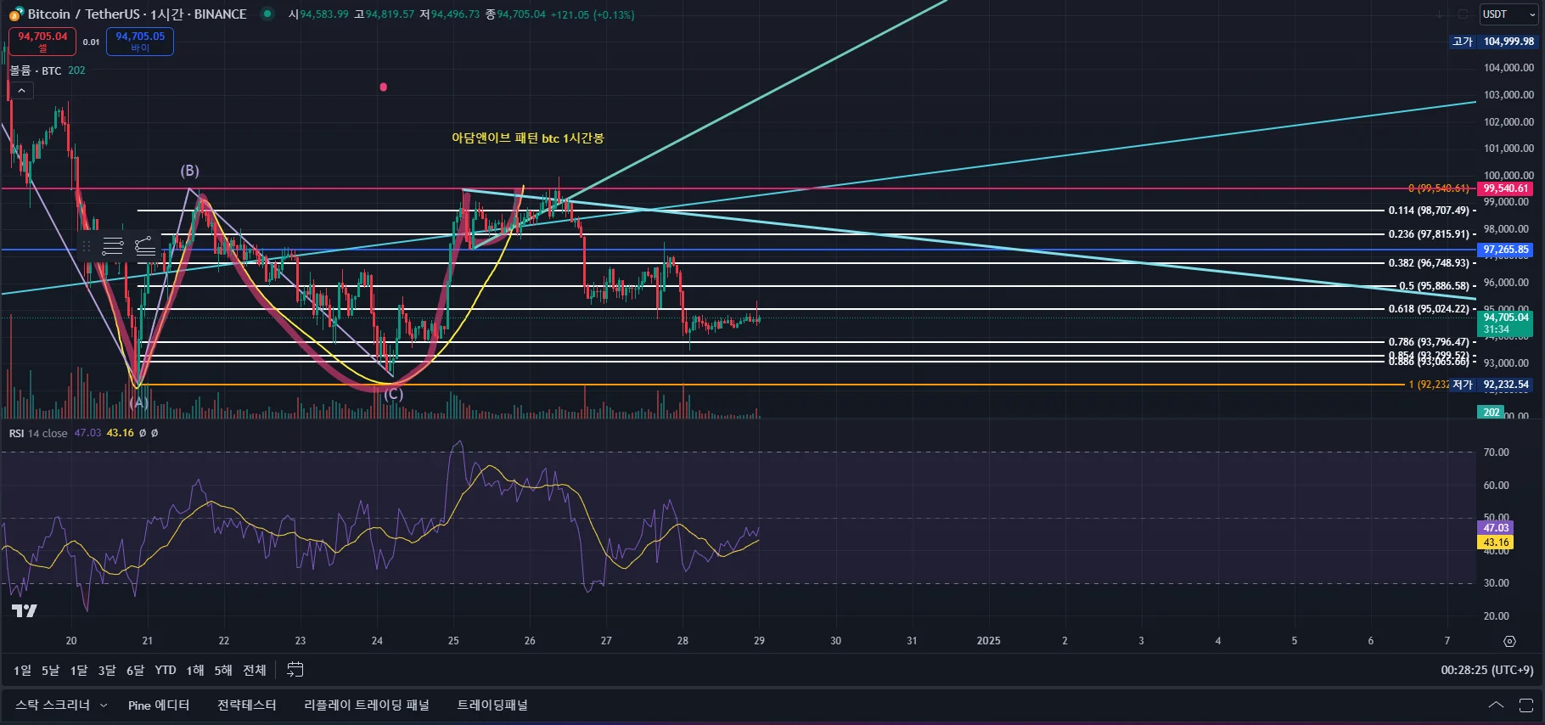Set chart range to 1해
This screenshot has height=725, width=1545.
pyautogui.click(x=195, y=670)
